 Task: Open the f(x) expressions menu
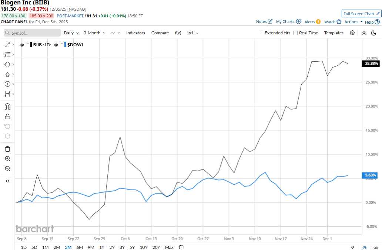click(178, 33)
